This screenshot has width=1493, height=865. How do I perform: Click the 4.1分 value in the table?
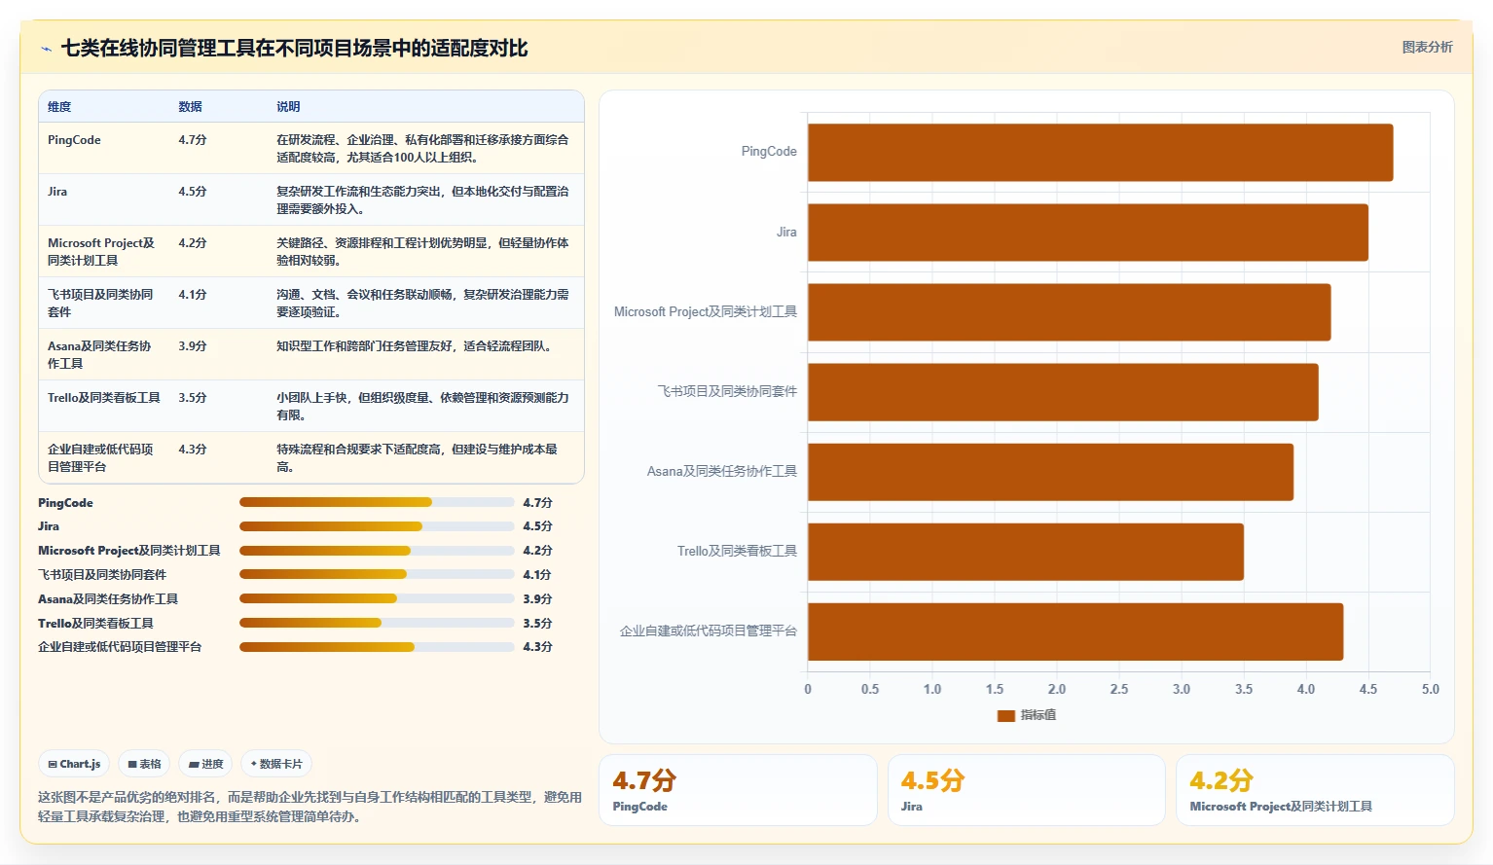coord(193,295)
